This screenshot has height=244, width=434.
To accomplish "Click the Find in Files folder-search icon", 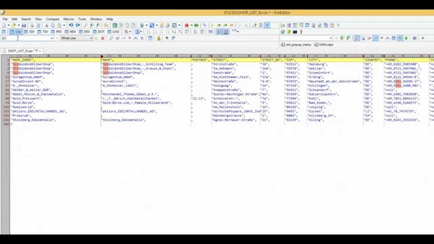I will click(x=106, y=25).
